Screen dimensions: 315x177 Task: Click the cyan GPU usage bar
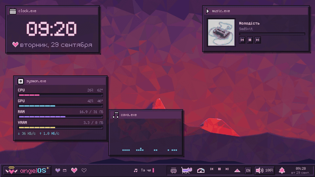(60, 106)
